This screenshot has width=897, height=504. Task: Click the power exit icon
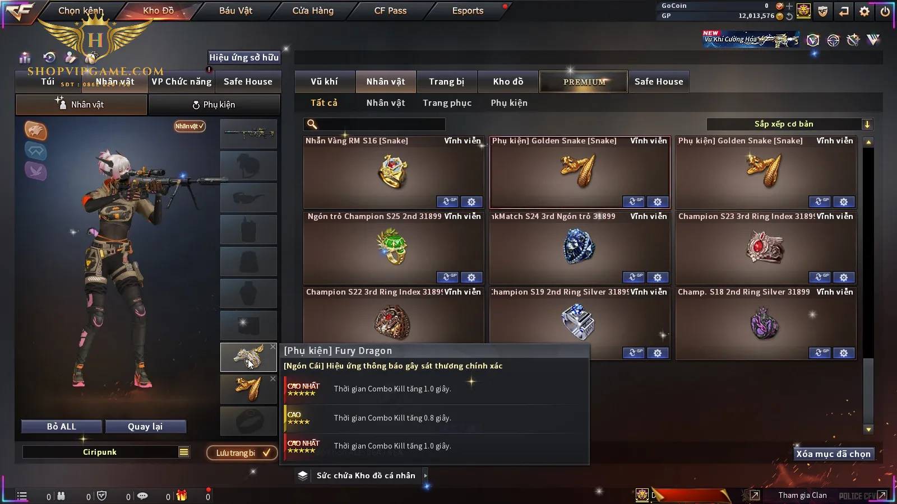885,11
